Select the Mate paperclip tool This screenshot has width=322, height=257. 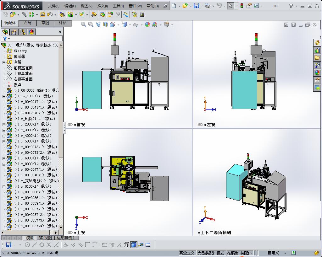[24, 14]
